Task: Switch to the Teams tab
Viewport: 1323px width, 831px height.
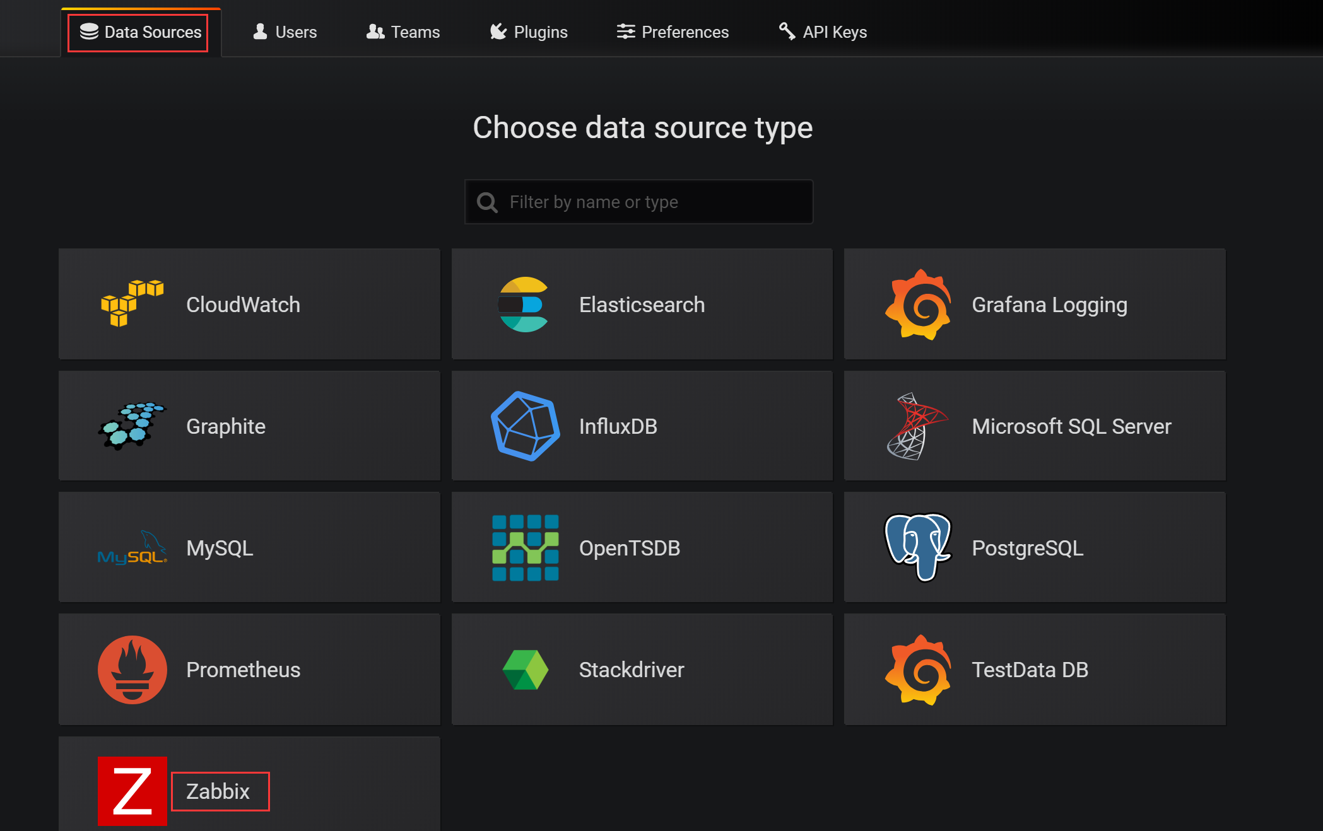Action: point(403,32)
